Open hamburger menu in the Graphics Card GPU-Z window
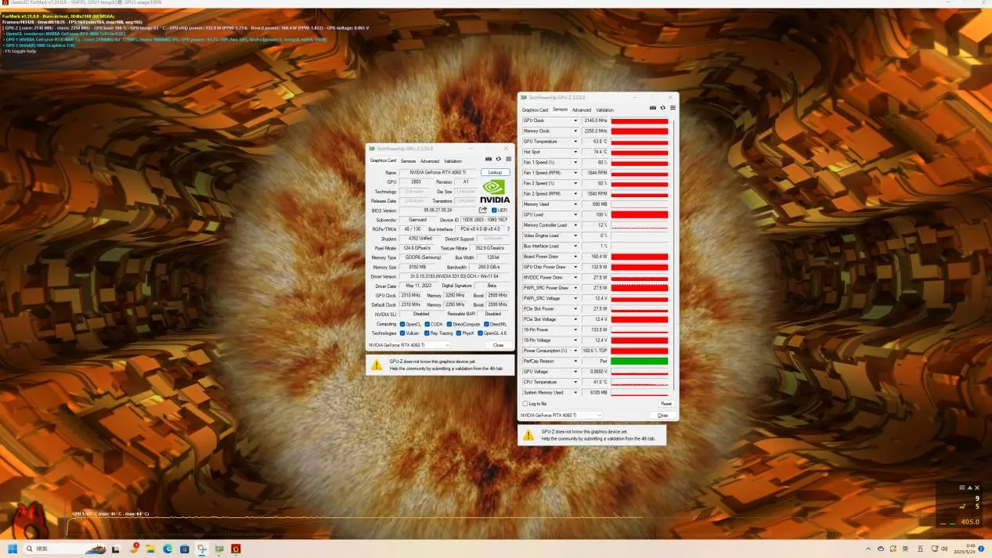Image resolution: width=992 pixels, height=558 pixels. [508, 159]
